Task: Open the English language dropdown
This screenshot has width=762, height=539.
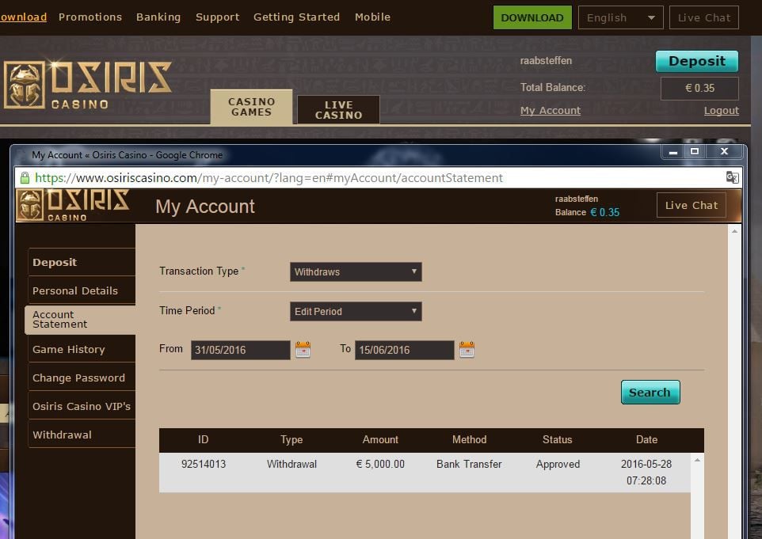Action: click(x=620, y=18)
